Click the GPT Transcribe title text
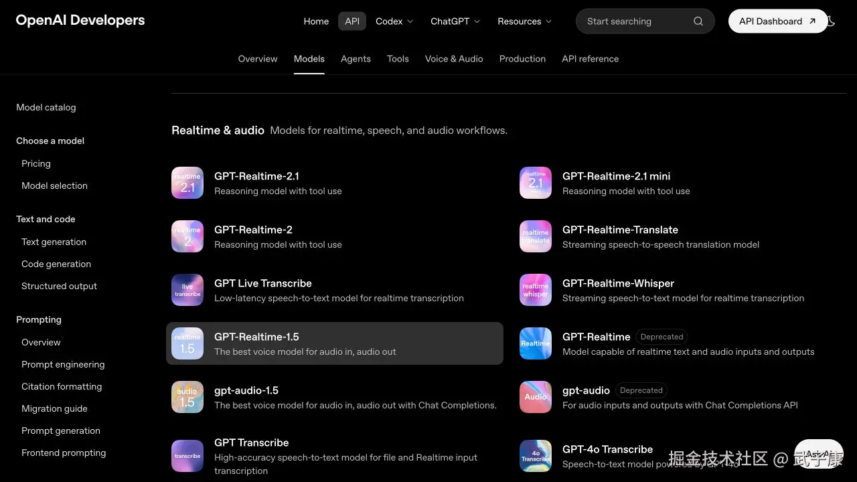Image resolution: width=857 pixels, height=482 pixels. (x=252, y=443)
